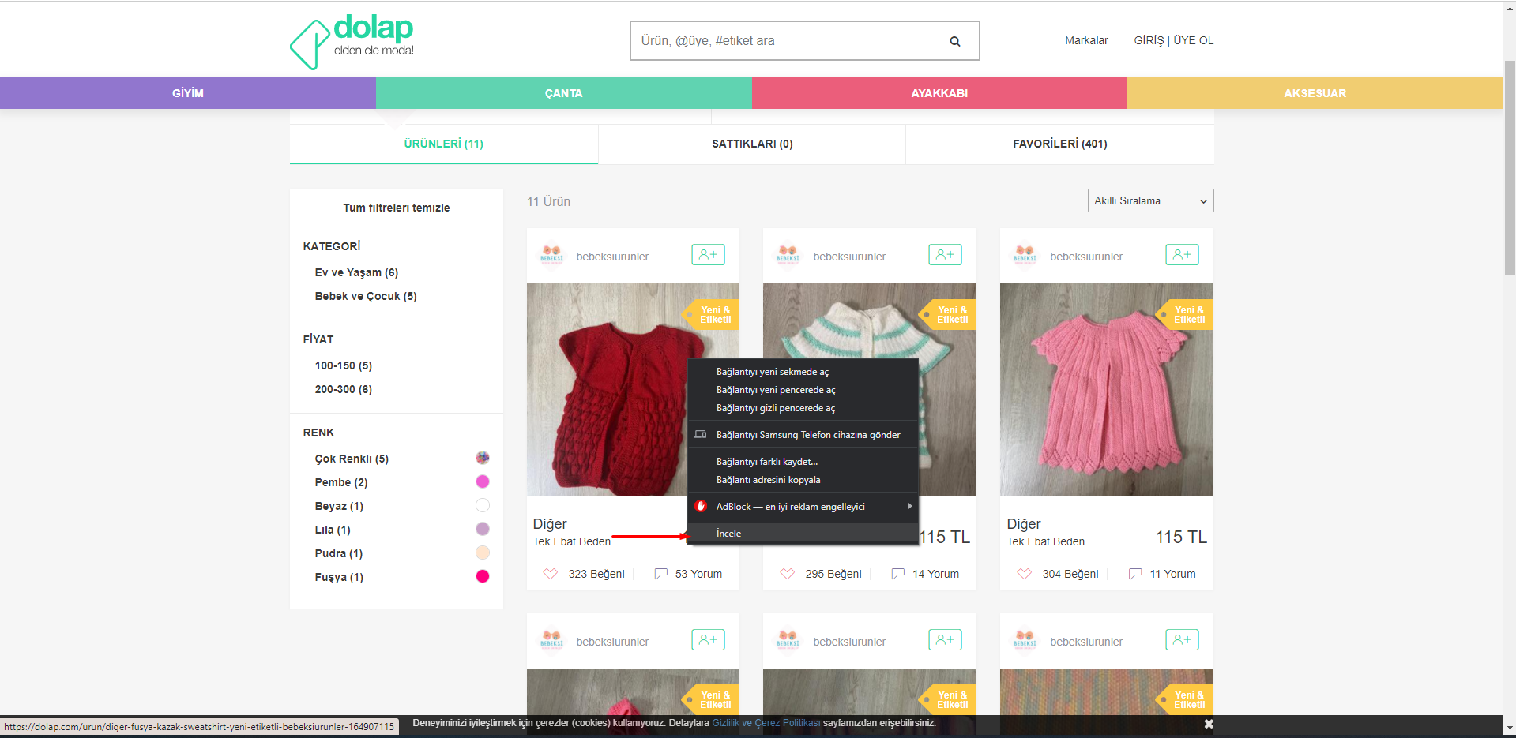Click heart icon beside 323 Beğeni
The image size is (1516, 738).
pyautogui.click(x=551, y=574)
